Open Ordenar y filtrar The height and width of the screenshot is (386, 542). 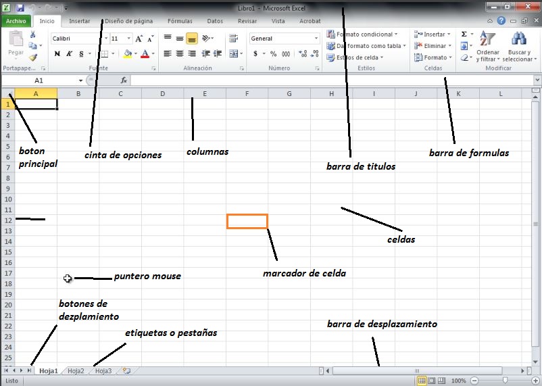[x=487, y=46]
